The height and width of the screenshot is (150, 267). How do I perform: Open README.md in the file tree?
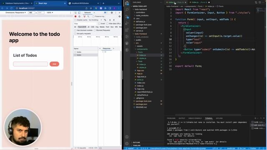pos(141,107)
